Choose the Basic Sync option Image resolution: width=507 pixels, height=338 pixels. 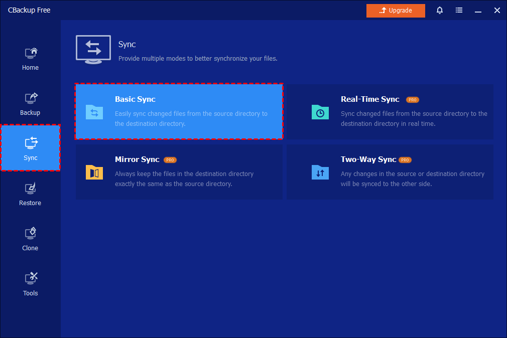179,111
